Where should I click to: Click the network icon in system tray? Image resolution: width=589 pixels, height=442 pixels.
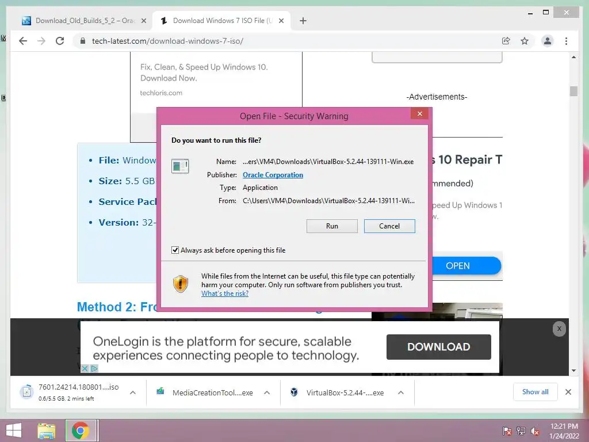coord(521,431)
